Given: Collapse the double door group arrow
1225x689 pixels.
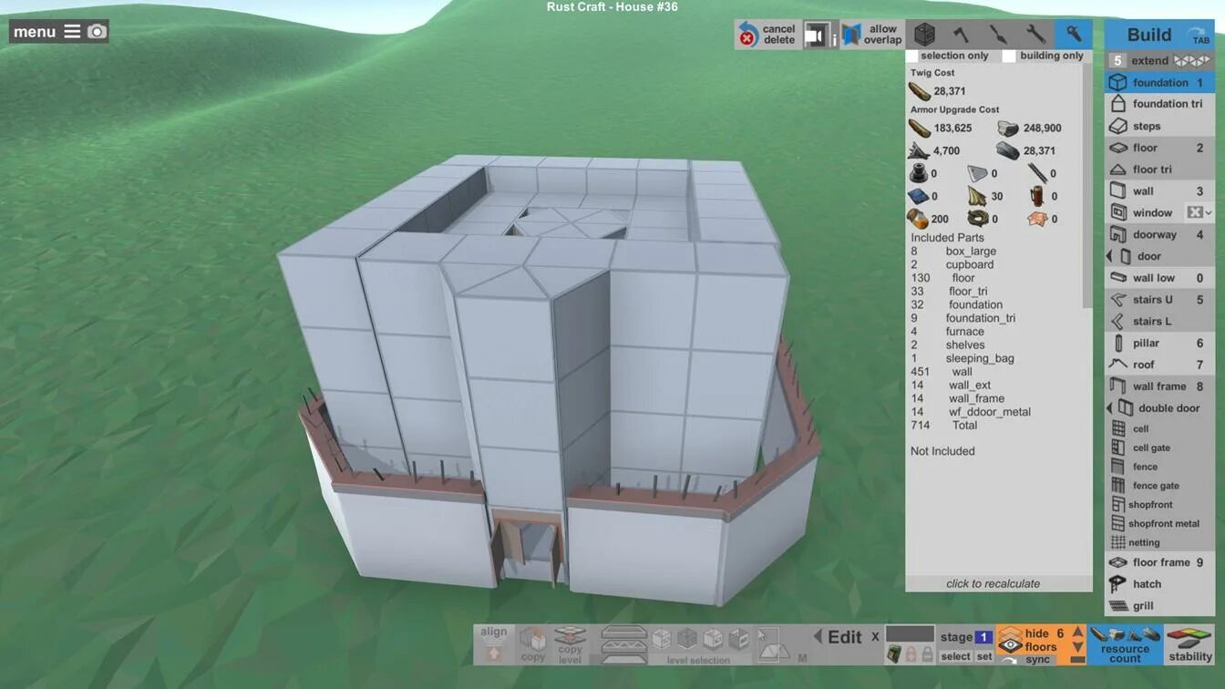Looking at the screenshot, I should (x=1109, y=408).
